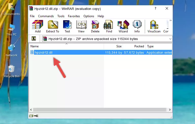Open the Help menu
This screenshot has height=124, width=195.
click(101, 16)
